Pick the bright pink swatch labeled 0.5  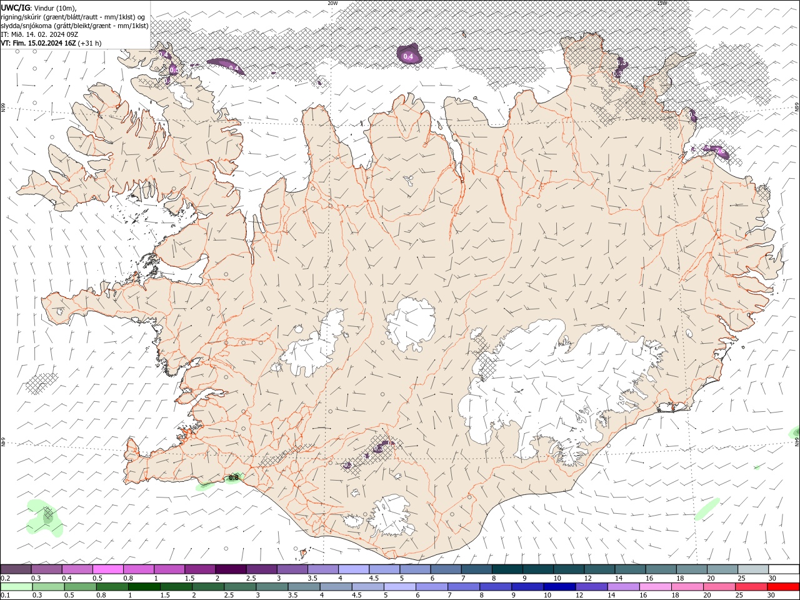pyautogui.click(x=108, y=569)
